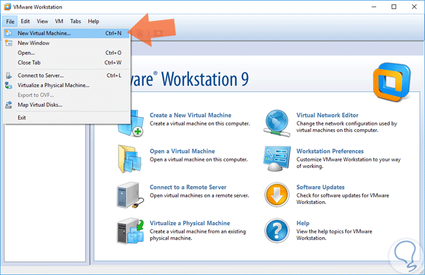Click the Ctrl+W shortcut label
The width and height of the screenshot is (425, 275).
click(113, 62)
